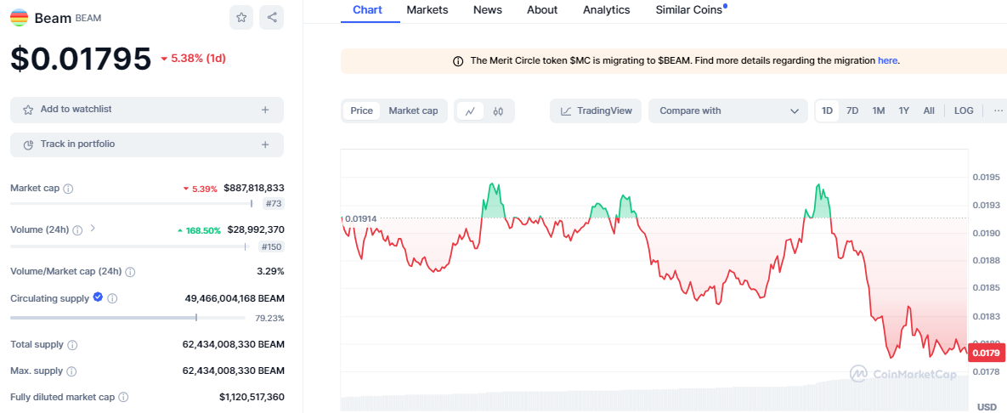The width and height of the screenshot is (1007, 413).
Task: Open the chart more options ellipsis
Action: click(998, 110)
